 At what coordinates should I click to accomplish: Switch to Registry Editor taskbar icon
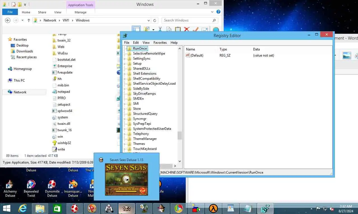265,208
